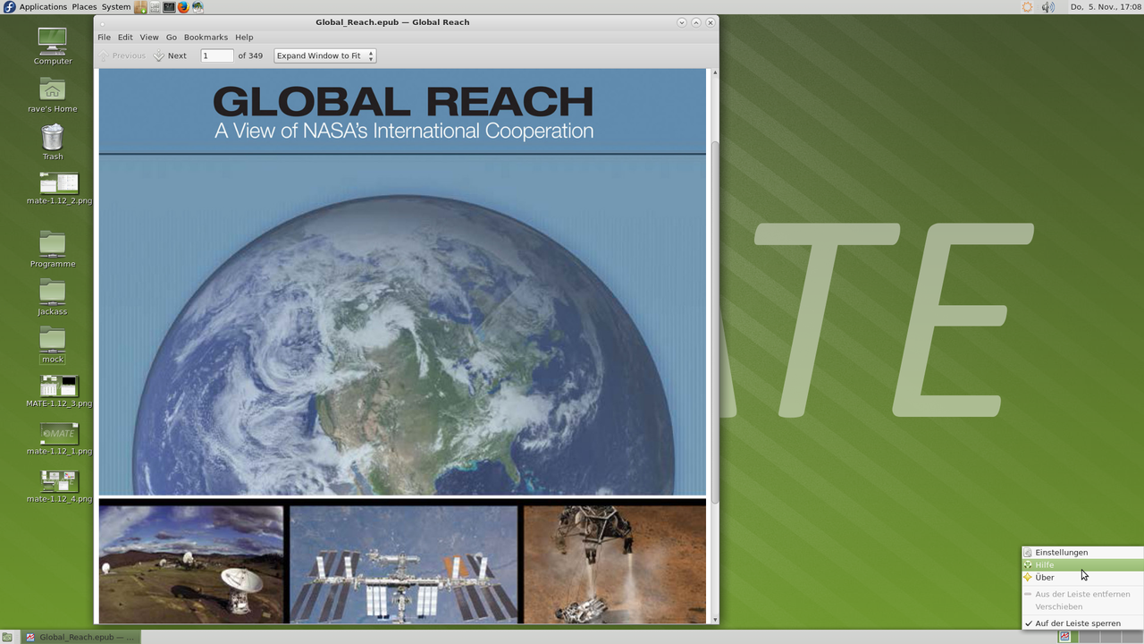Open the terminal launcher in the panel
The width and height of the screenshot is (1144, 644).
pyautogui.click(x=169, y=7)
